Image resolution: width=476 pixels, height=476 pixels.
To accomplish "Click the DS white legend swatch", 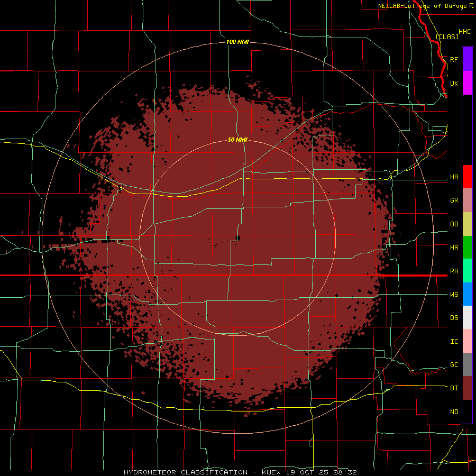I will (x=467, y=317).
